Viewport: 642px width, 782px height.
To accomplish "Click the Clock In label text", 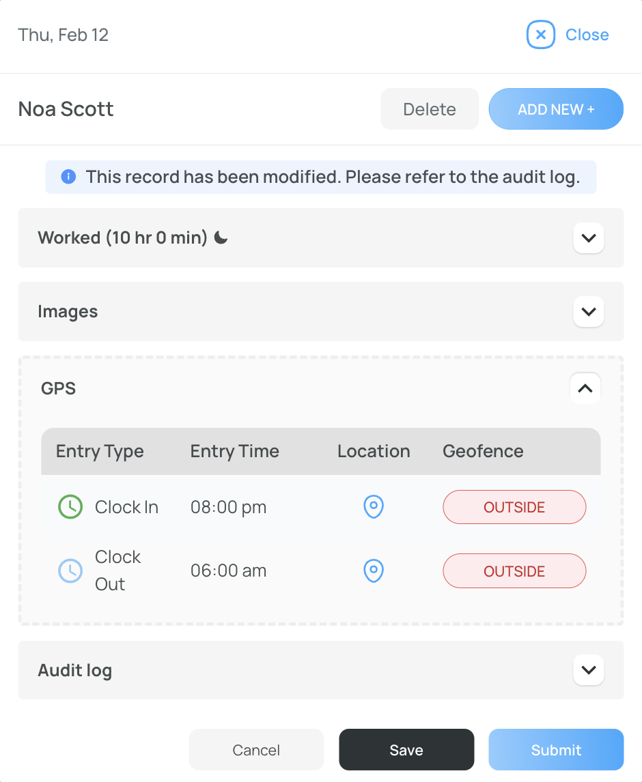I will click(126, 507).
